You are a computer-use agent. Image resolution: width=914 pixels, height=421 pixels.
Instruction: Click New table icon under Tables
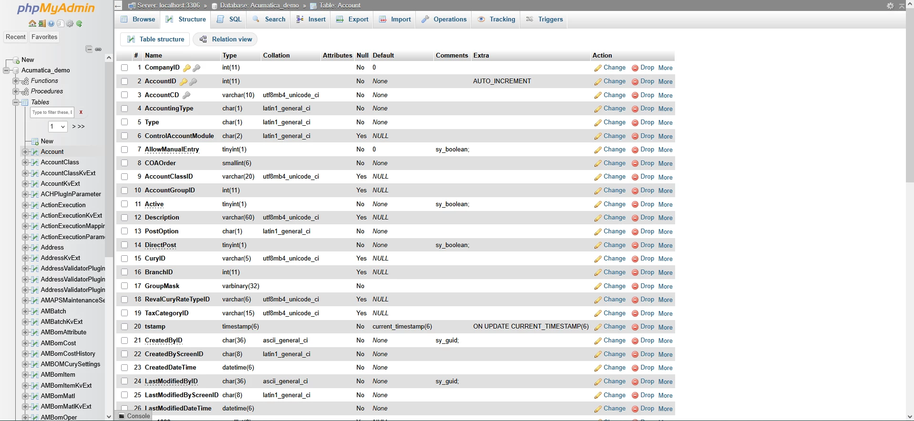point(35,141)
